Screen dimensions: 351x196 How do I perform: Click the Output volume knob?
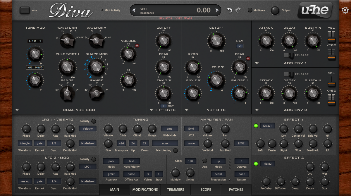click(x=275, y=10)
